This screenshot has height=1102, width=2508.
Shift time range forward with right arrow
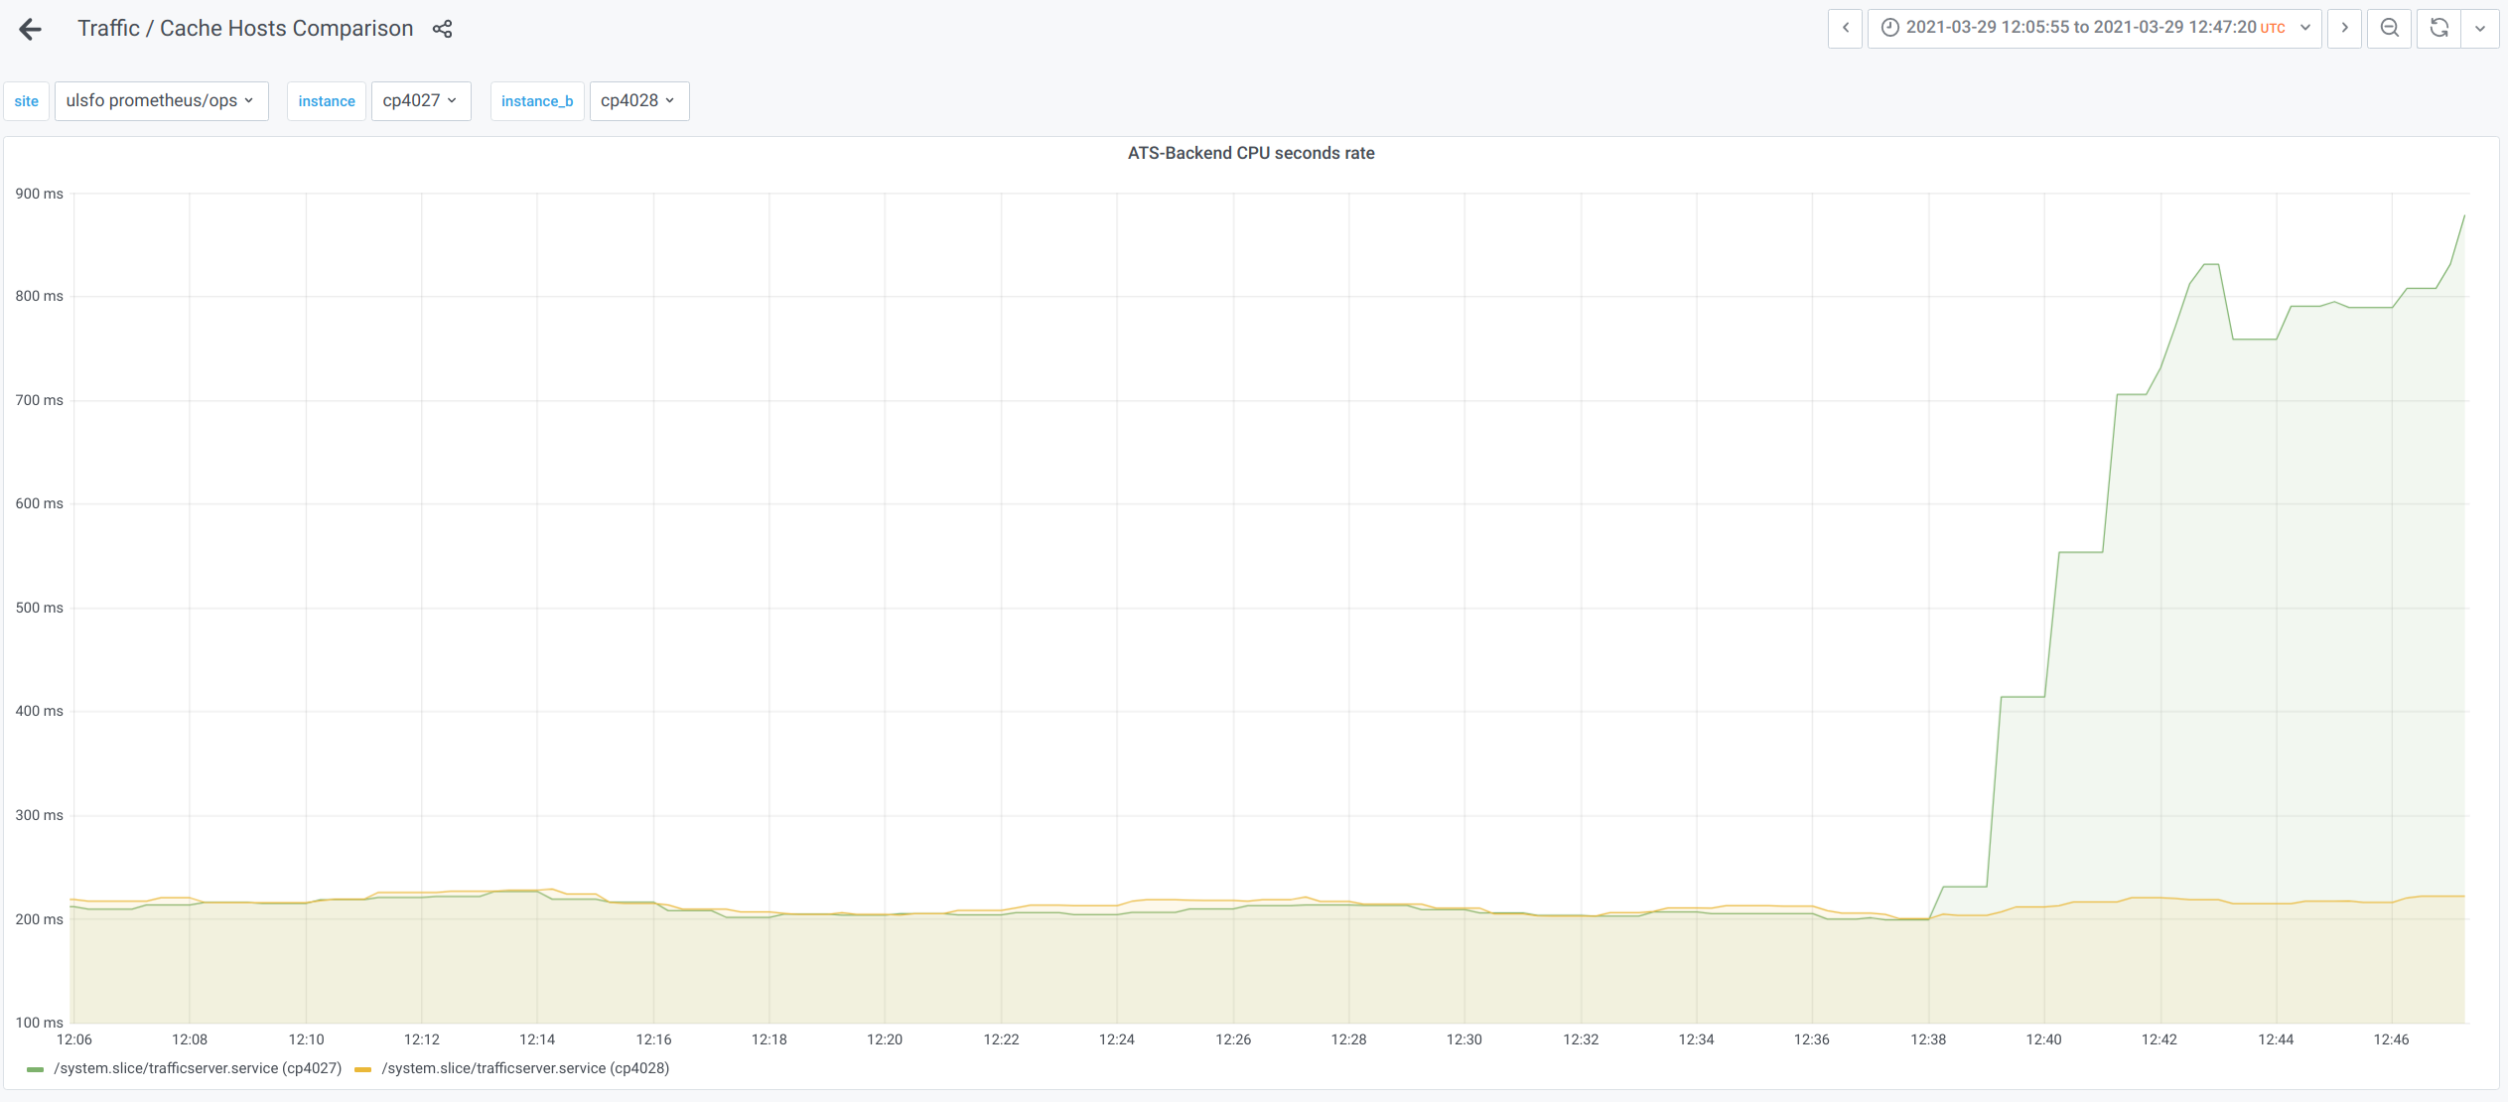tap(2344, 28)
